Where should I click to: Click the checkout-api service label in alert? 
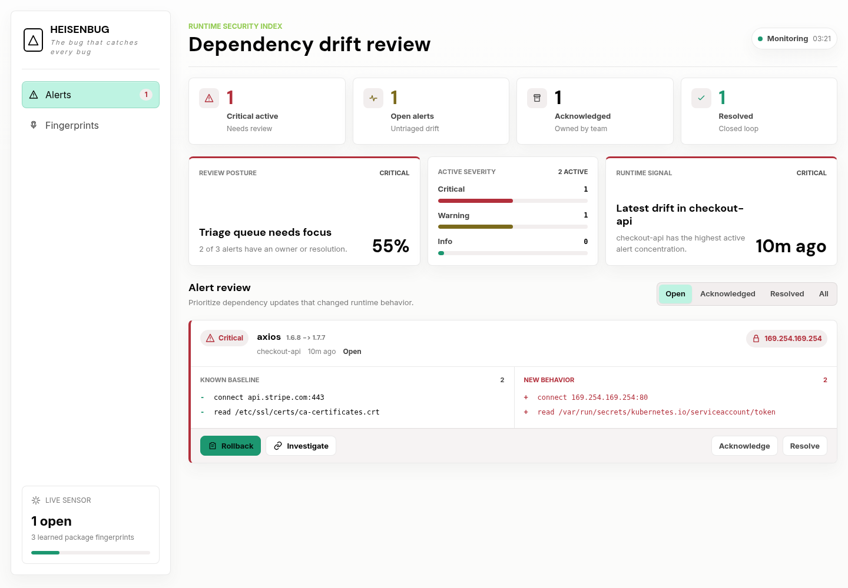279,352
